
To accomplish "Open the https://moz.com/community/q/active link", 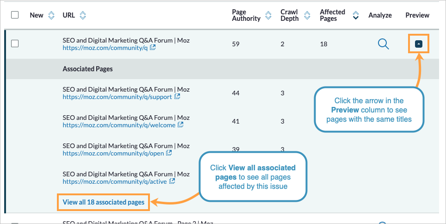I will click(115, 181).
